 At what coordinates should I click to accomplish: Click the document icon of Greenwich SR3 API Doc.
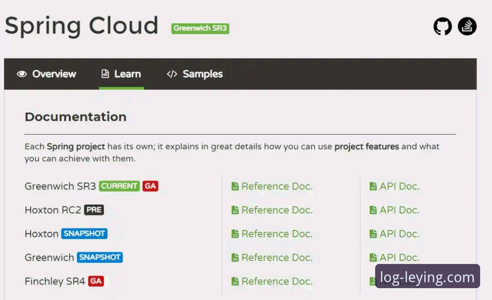[373, 186]
